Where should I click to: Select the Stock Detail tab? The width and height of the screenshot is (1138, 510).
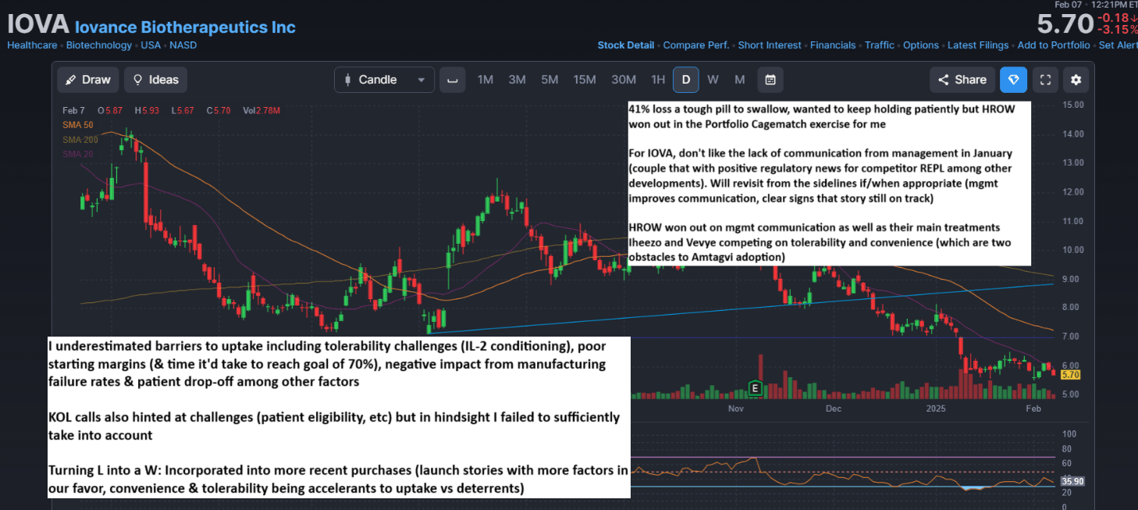626,45
